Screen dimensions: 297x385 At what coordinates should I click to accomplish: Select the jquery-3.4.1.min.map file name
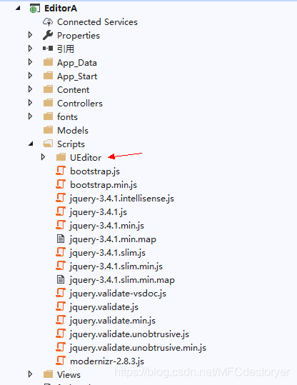click(113, 239)
